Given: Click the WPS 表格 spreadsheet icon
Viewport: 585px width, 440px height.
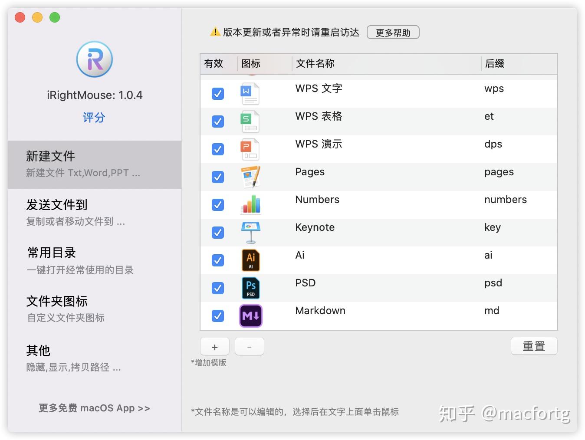Looking at the screenshot, I should (x=250, y=121).
